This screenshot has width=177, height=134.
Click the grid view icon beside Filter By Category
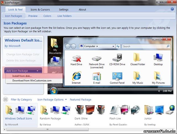tap(6, 99)
